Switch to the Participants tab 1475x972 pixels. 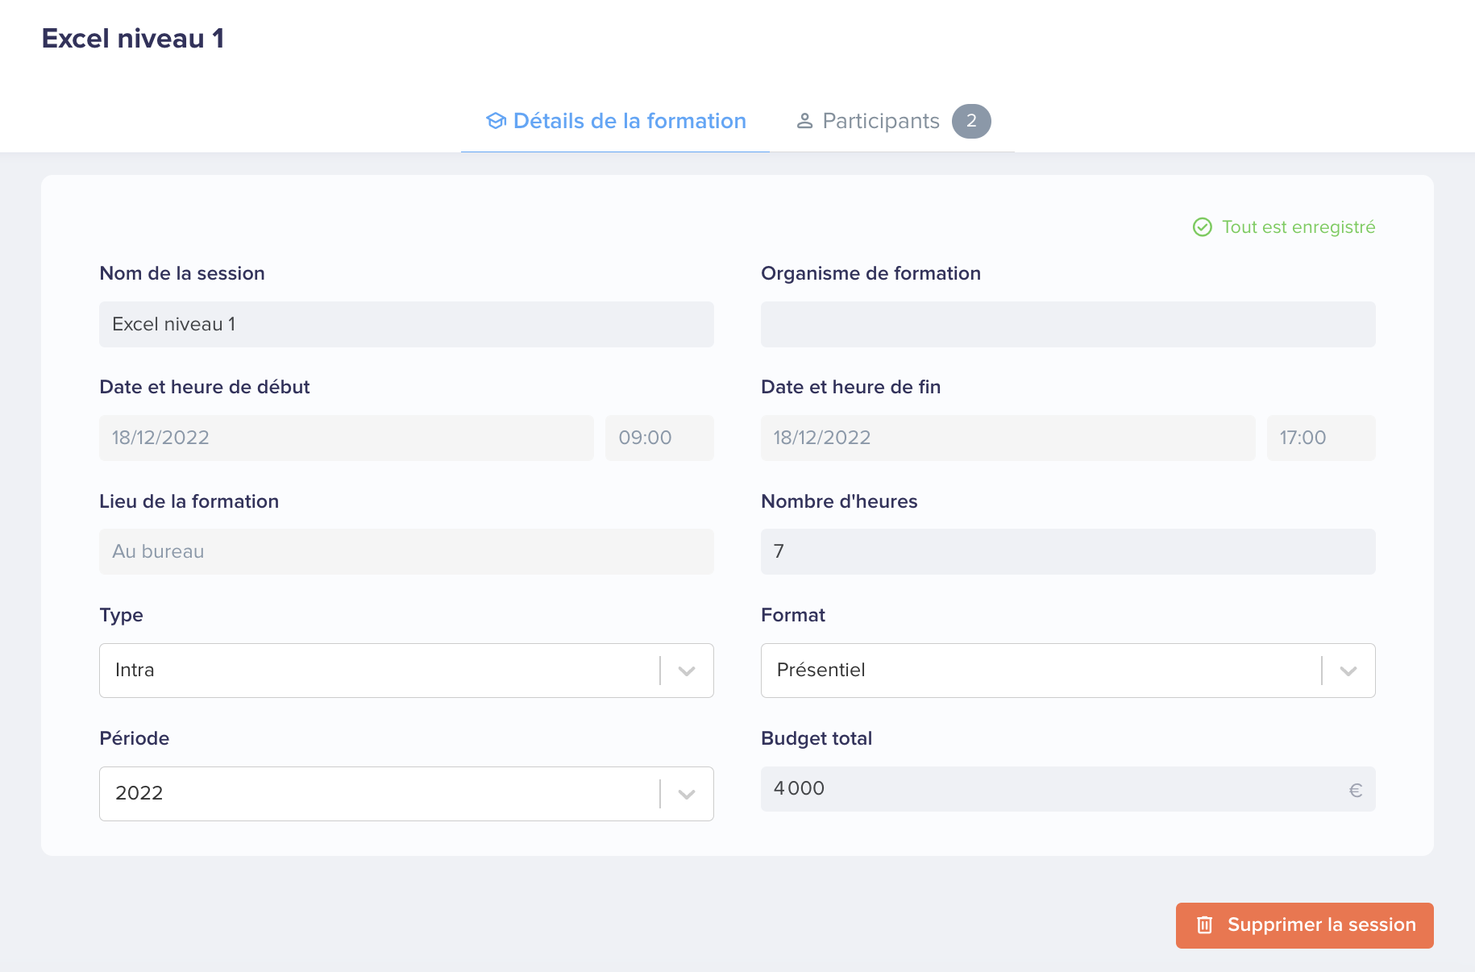[x=892, y=121]
